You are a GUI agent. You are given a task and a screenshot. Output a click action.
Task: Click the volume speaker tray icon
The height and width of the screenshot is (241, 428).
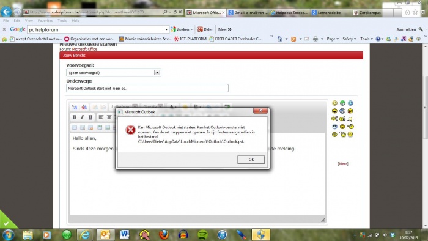click(x=385, y=235)
